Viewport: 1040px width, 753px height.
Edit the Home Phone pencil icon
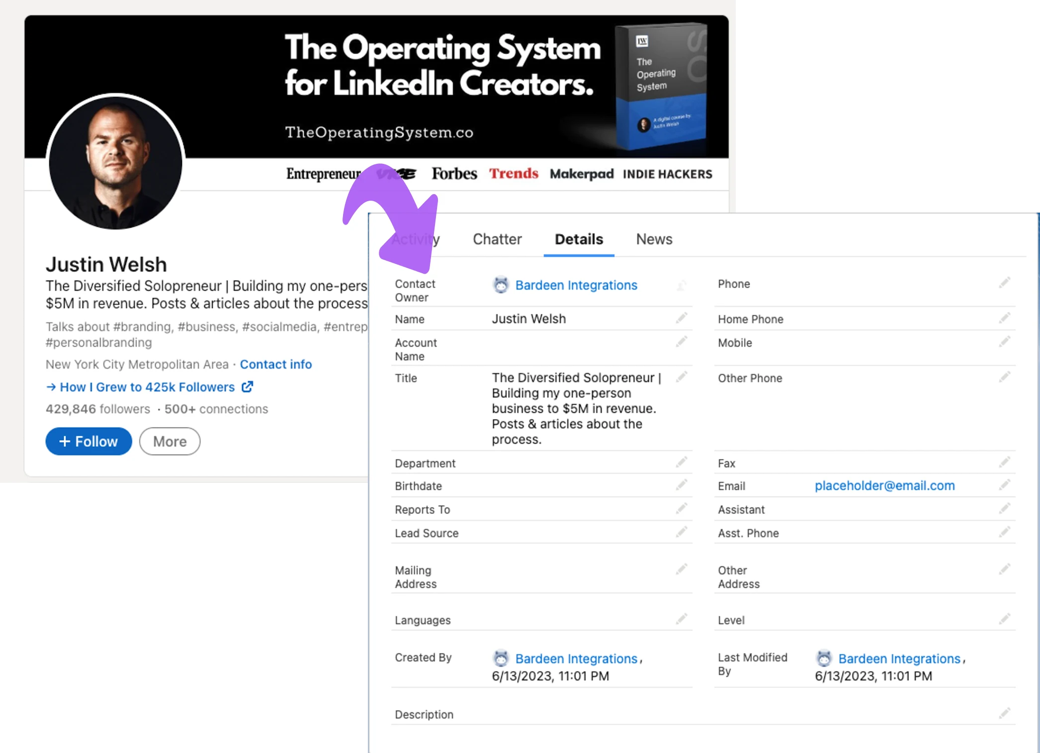pyautogui.click(x=1004, y=318)
